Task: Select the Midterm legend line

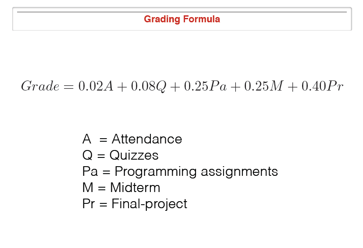Action: click(x=121, y=187)
